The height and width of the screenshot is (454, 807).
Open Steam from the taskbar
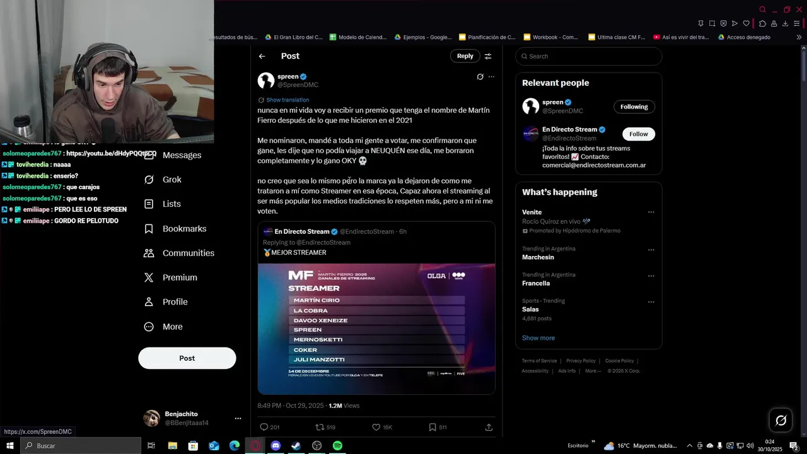[x=296, y=446]
